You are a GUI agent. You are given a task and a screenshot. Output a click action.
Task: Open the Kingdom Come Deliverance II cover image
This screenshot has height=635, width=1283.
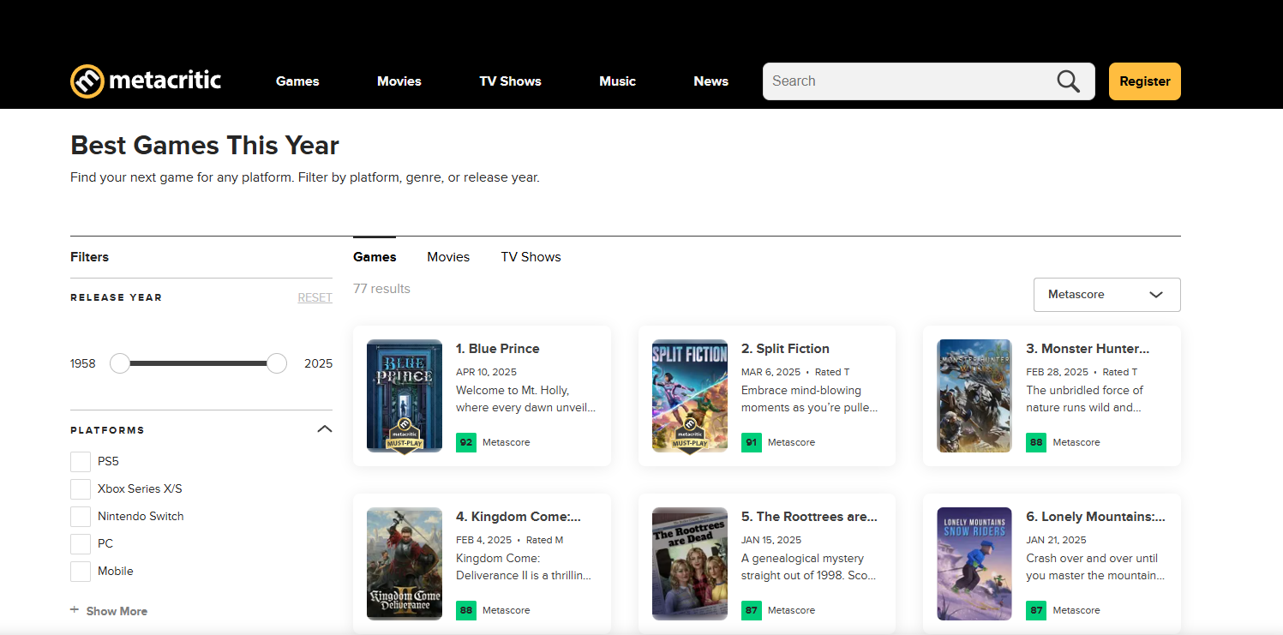pos(404,563)
